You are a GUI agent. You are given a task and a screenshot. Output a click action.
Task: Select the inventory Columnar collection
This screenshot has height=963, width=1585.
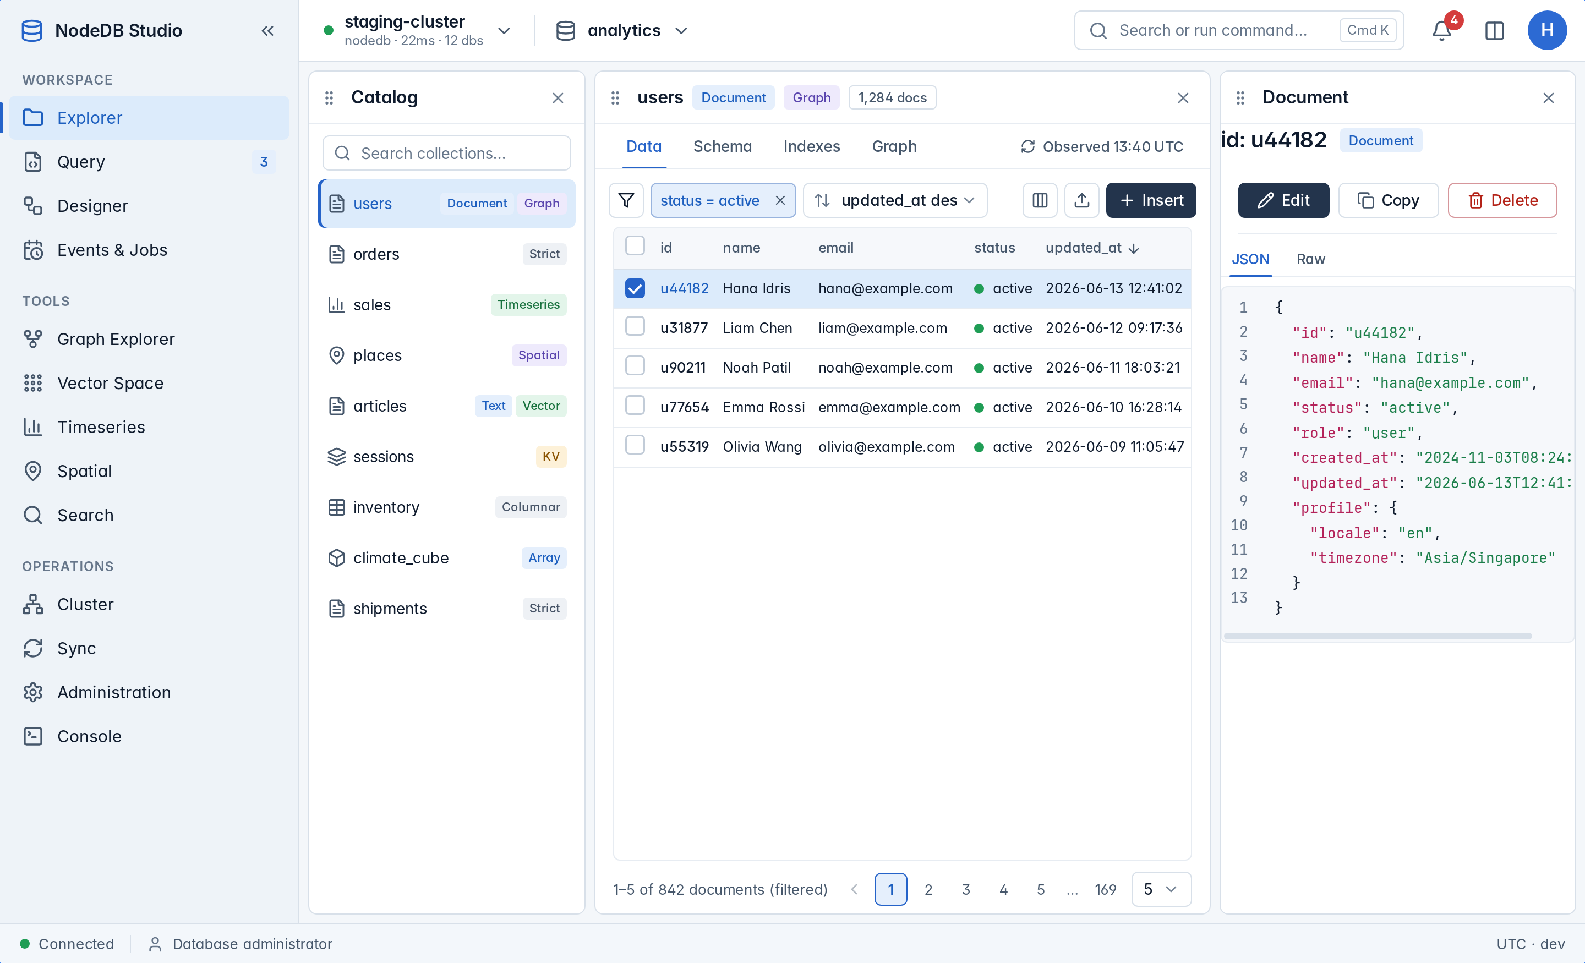point(446,507)
